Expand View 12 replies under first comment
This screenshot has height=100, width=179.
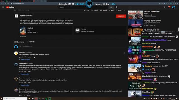[x=25, y=59]
